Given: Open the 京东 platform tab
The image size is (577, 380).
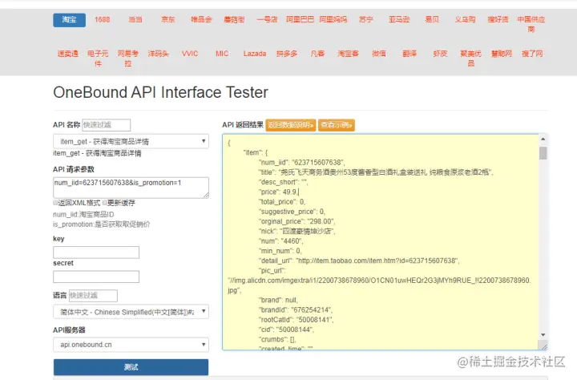Looking at the screenshot, I should (168, 20).
